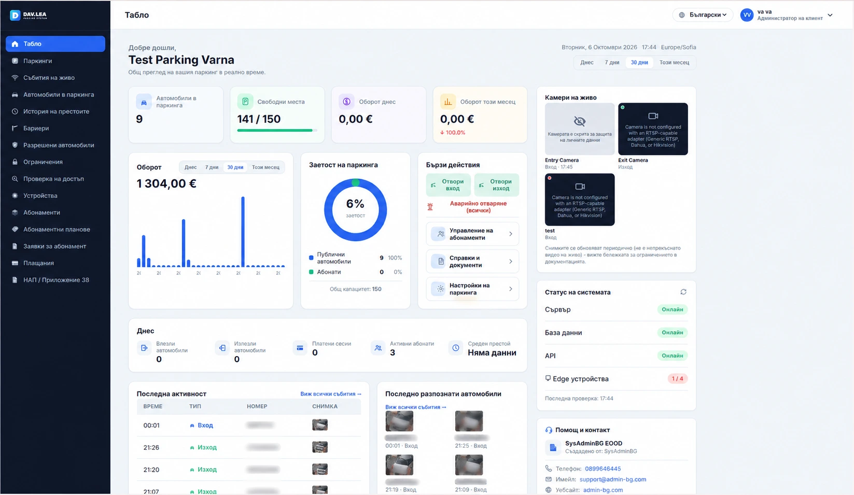Click the layers icon for Абонаменти

pyautogui.click(x=15, y=213)
